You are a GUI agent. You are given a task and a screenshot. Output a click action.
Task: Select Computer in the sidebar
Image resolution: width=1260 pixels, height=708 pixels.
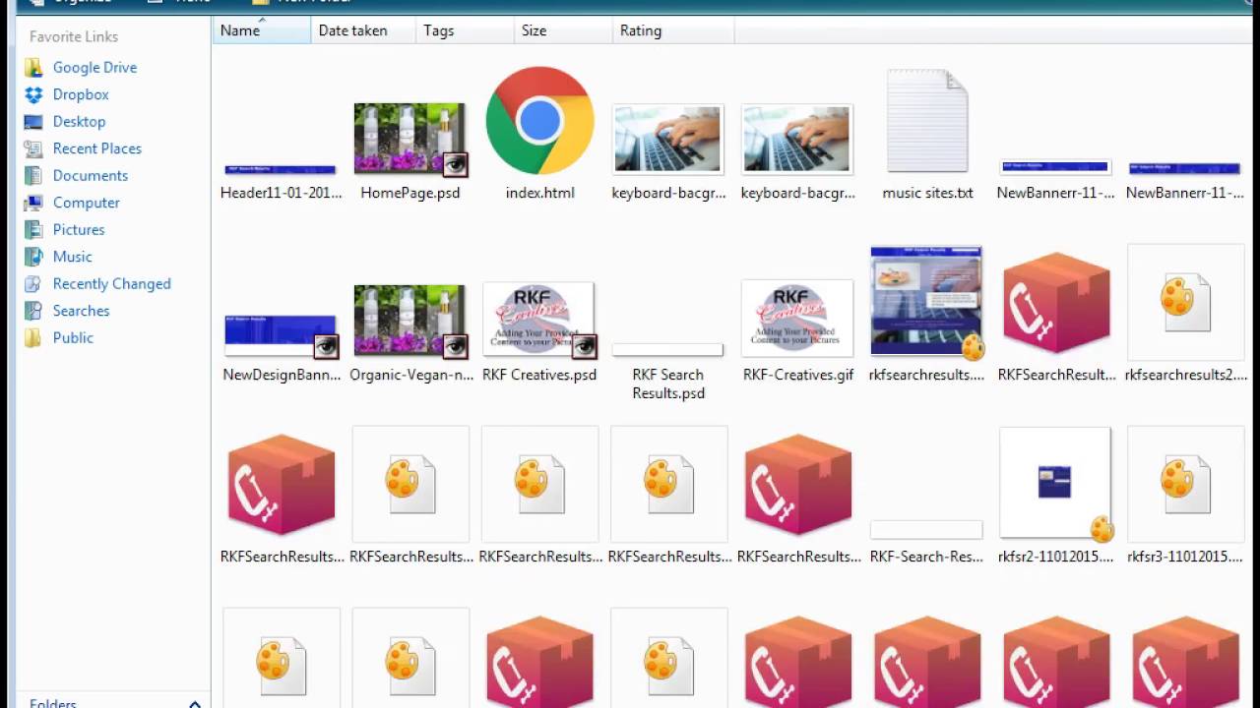pos(86,203)
